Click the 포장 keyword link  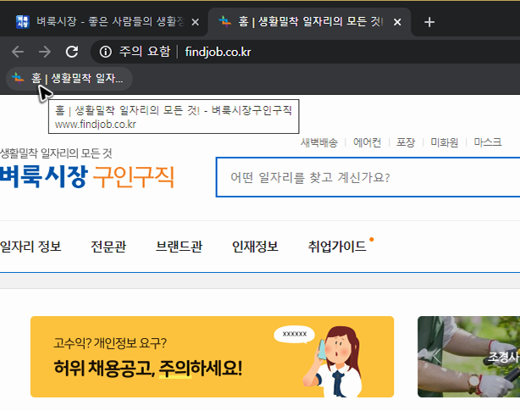pos(406,142)
